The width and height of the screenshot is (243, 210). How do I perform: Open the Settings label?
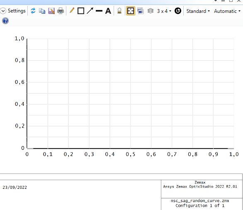point(17,11)
